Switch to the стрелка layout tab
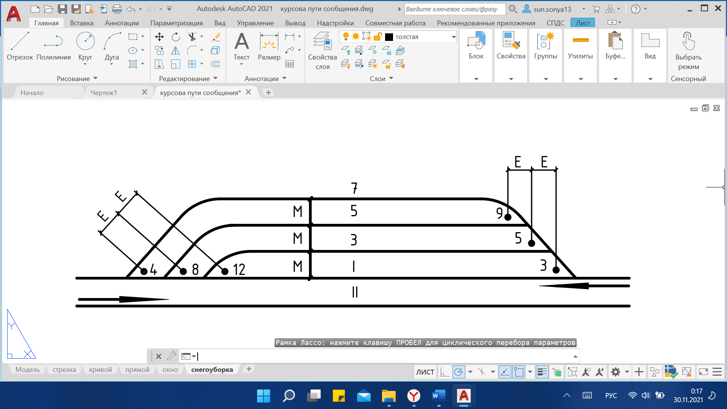 [x=64, y=370]
